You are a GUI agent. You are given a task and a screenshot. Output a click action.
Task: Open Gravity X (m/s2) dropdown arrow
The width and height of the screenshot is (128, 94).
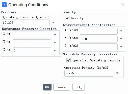pos(121,31)
